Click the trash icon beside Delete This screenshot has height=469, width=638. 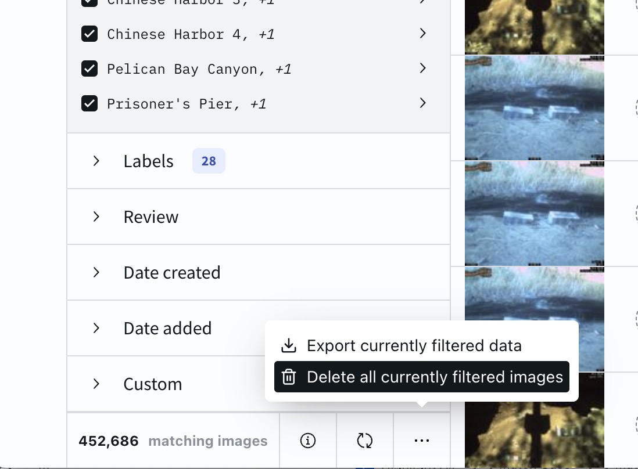click(289, 377)
